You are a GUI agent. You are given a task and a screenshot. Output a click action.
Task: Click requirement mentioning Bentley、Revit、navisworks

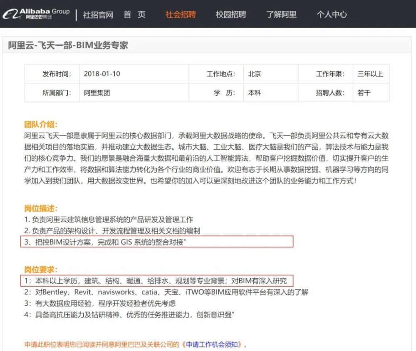166,292
